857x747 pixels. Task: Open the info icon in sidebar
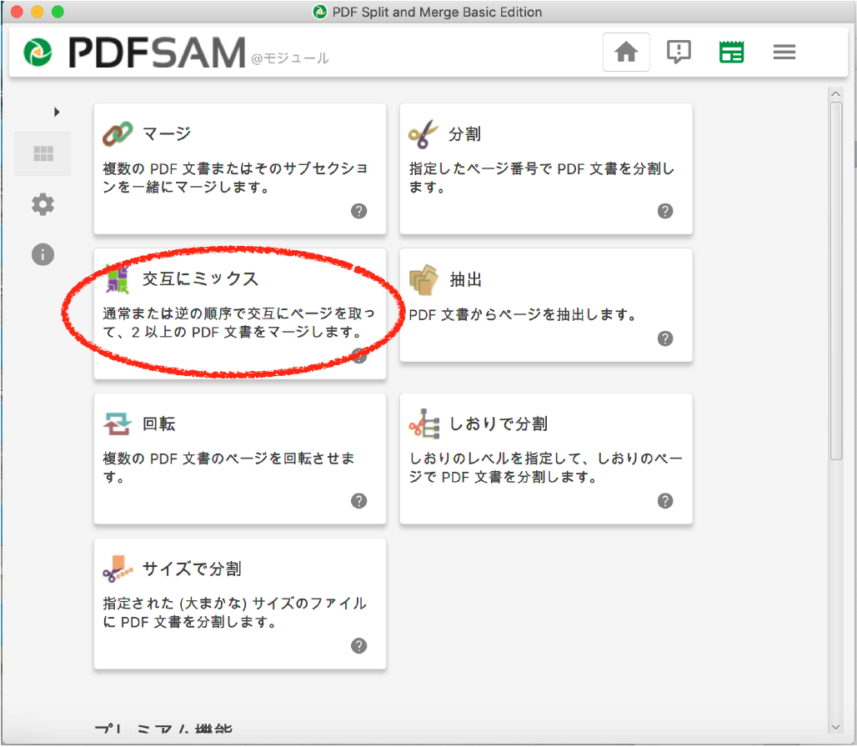pos(43,254)
